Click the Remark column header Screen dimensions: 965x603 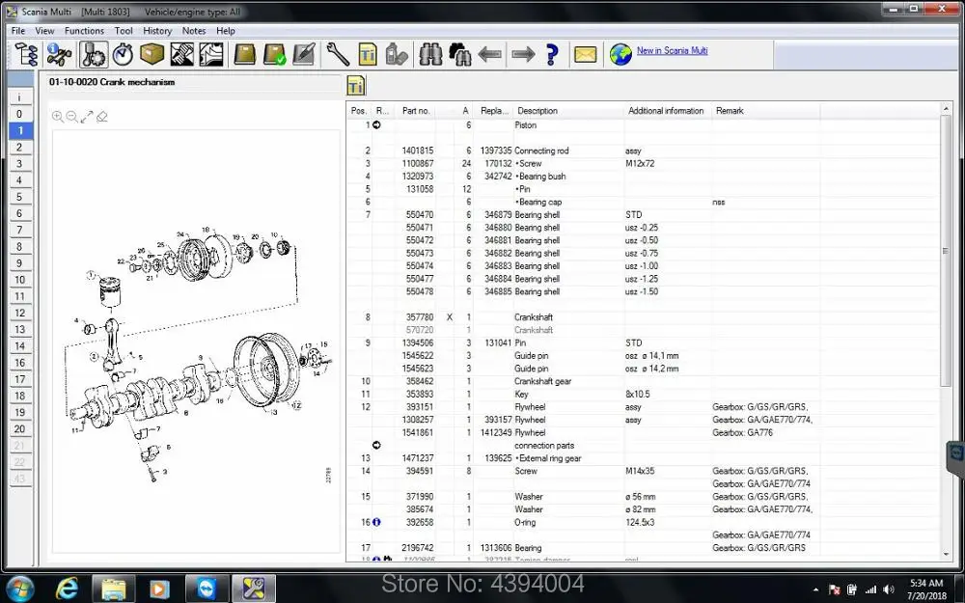730,111
